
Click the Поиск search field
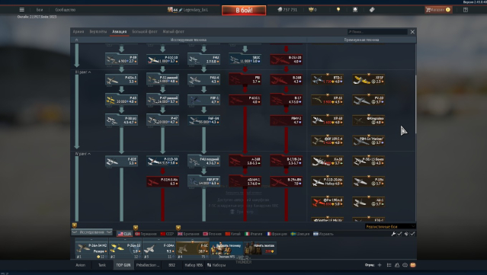click(x=377, y=32)
